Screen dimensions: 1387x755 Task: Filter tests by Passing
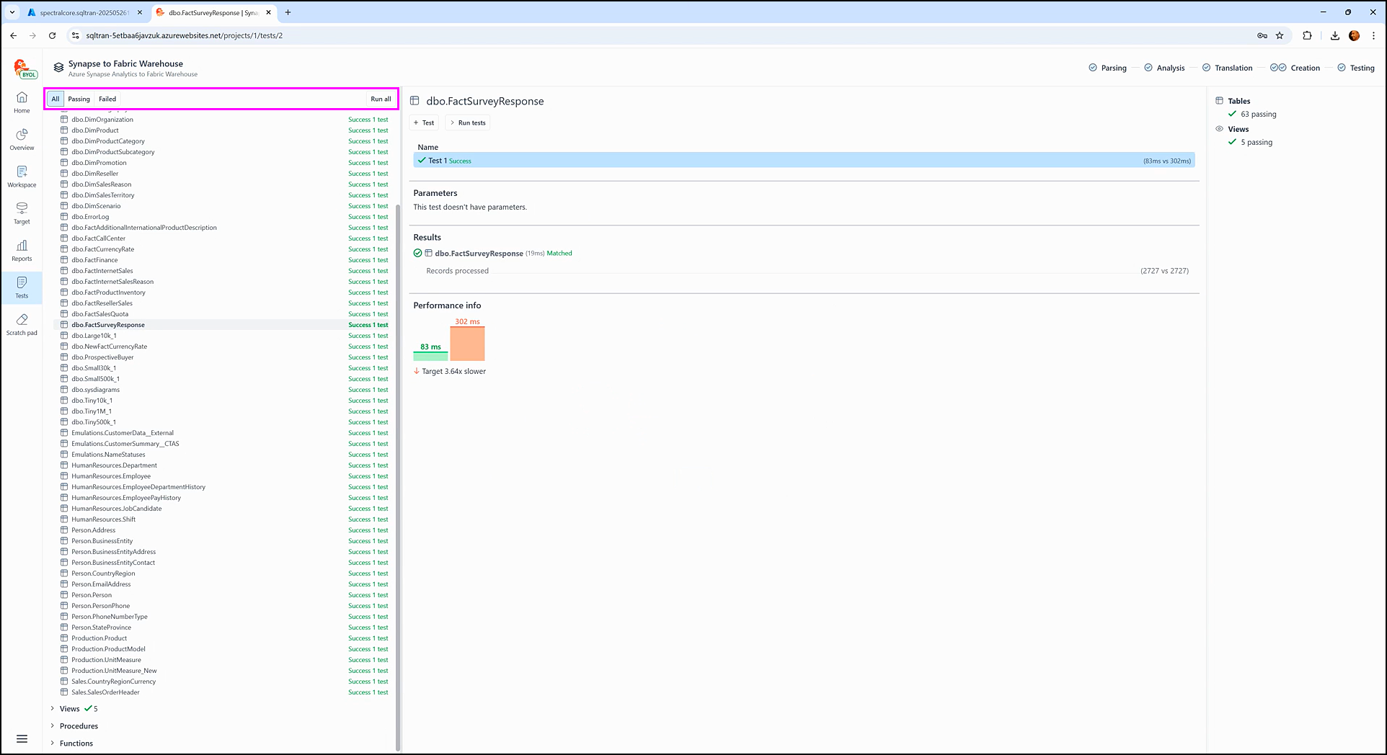[x=79, y=99]
